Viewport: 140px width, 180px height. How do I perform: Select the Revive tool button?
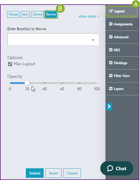(x=51, y=14)
